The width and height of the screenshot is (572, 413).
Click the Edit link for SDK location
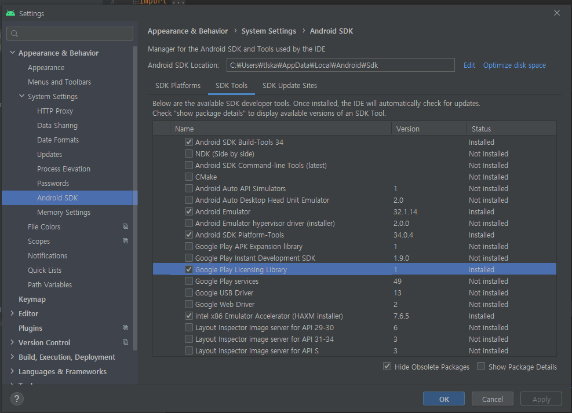pos(469,65)
